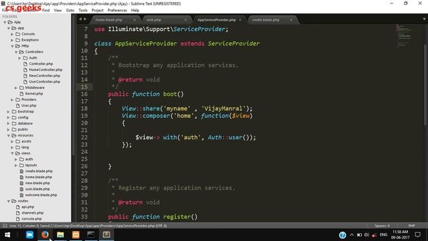Open the Tools menu
Viewport: 428px width, 241px height.
(83, 11)
